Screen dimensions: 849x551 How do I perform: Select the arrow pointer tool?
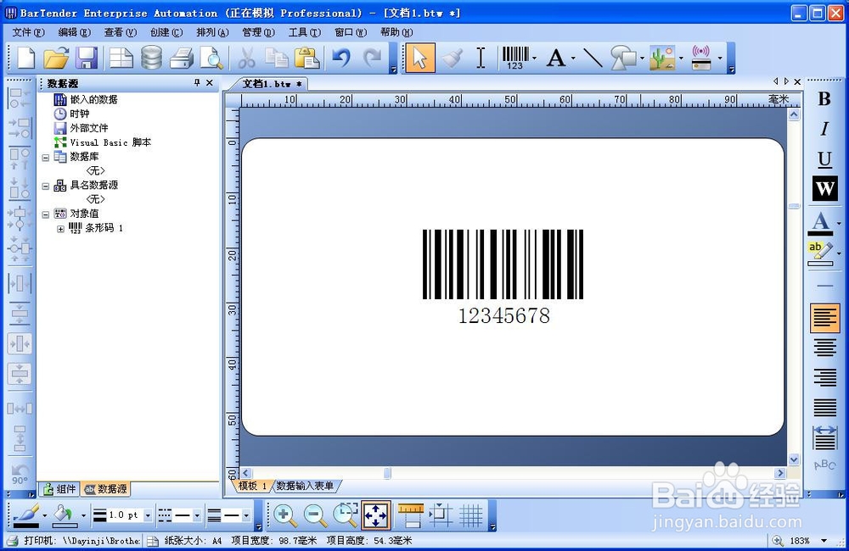(420, 58)
